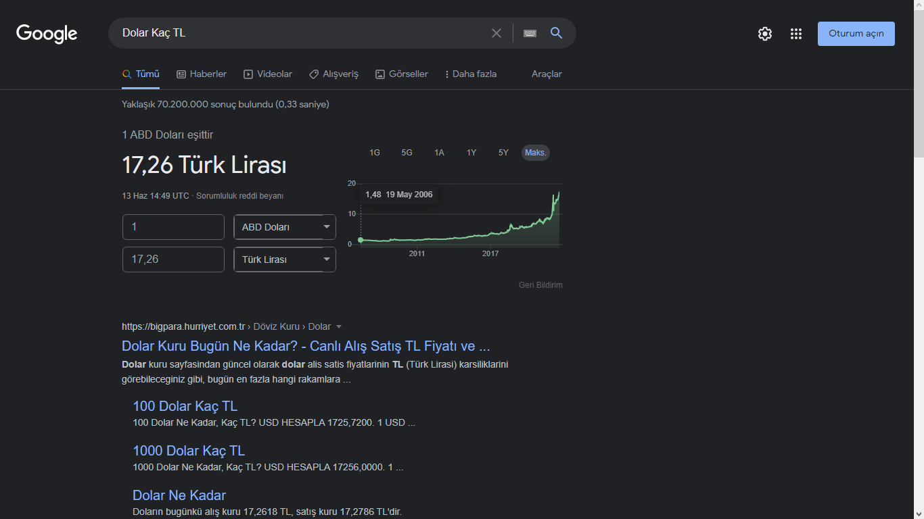924x519 pixels.
Task: Click the green point on the chart
Action: (361, 240)
